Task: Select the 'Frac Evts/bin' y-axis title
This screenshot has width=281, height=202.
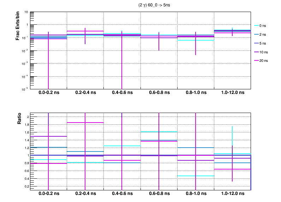Action: [17, 26]
